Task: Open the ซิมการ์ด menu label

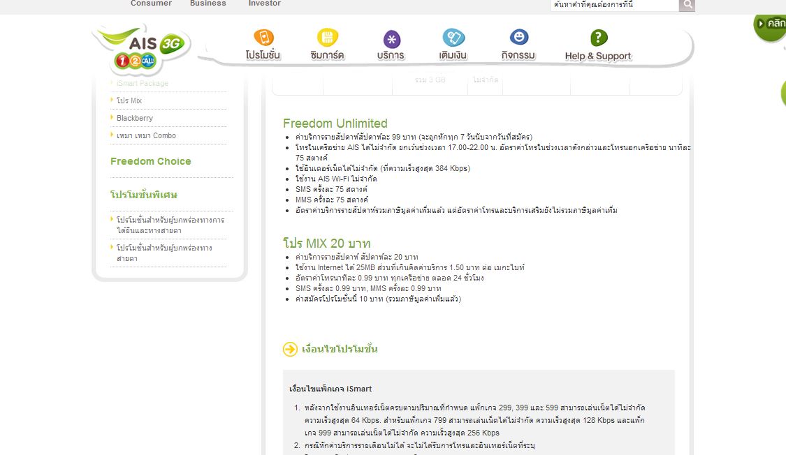Action: pyautogui.click(x=328, y=55)
